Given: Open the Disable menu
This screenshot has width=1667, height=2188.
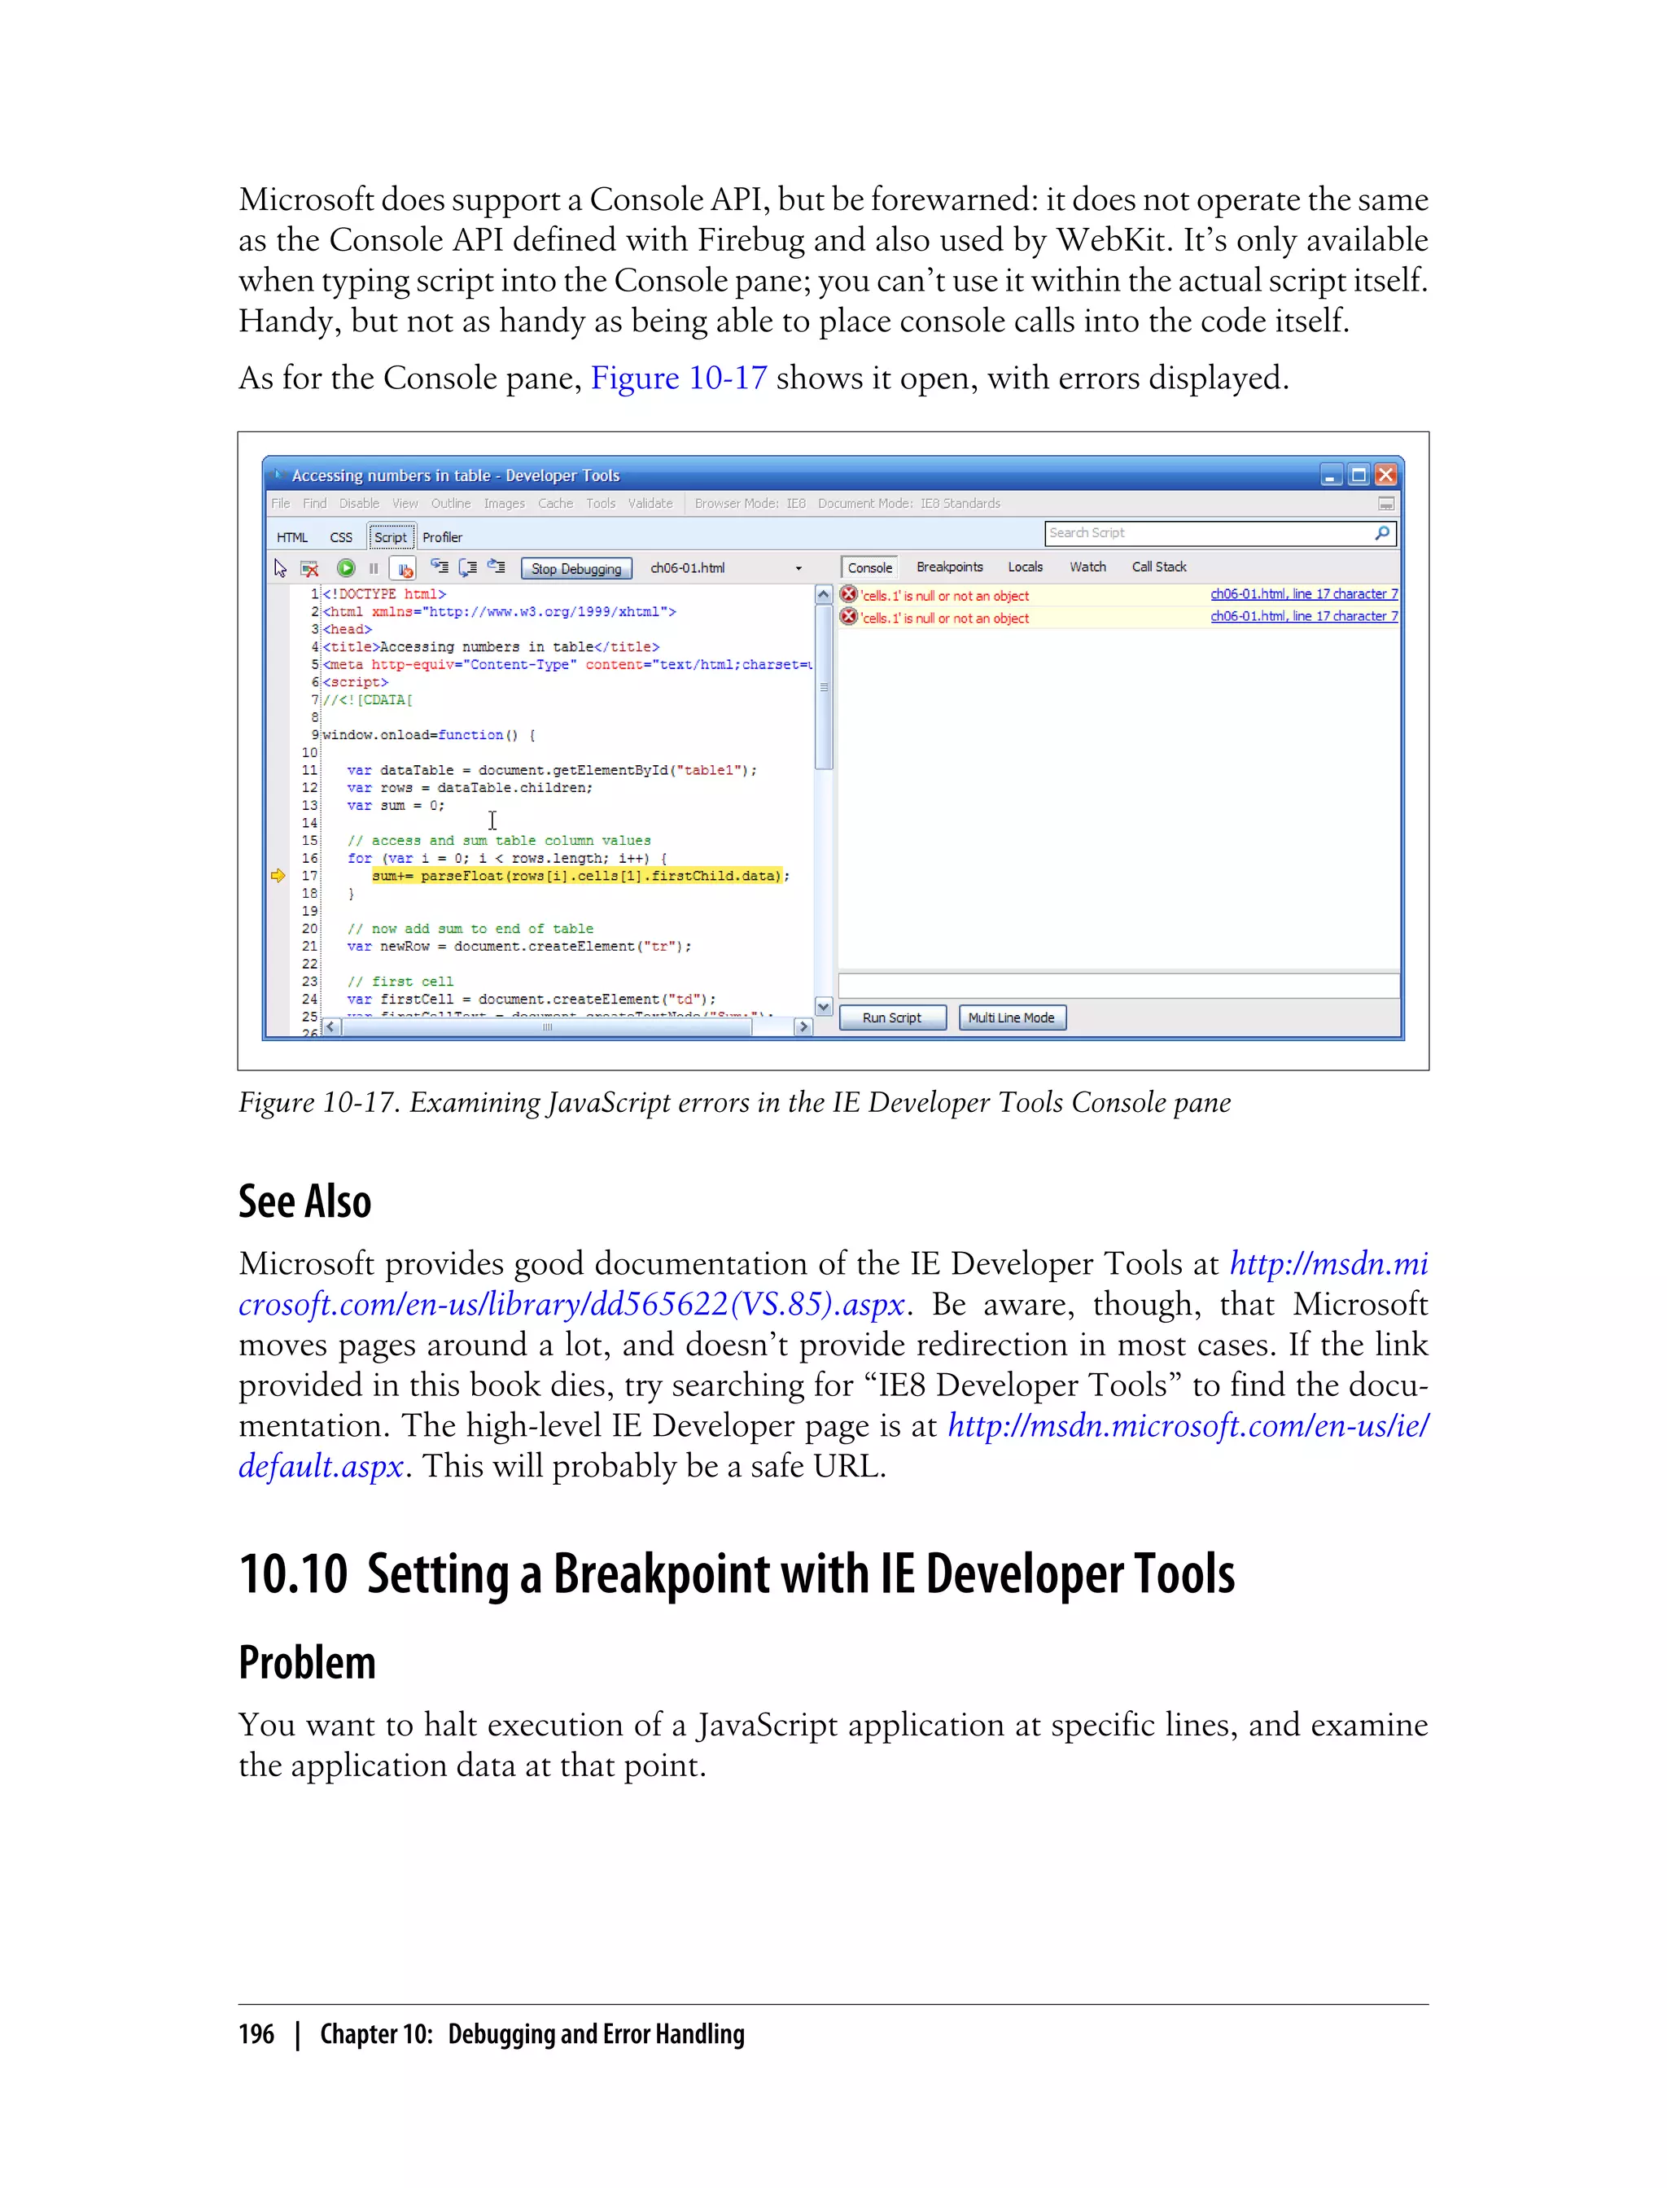Looking at the screenshot, I should coord(359,503).
